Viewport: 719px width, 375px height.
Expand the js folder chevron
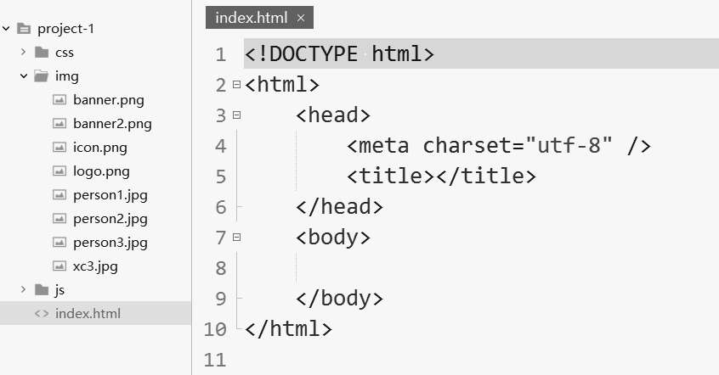(x=24, y=289)
